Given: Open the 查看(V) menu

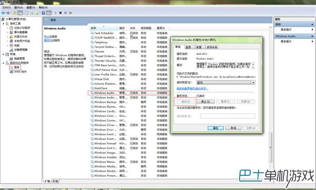Looking at the screenshot, I should [31, 7].
